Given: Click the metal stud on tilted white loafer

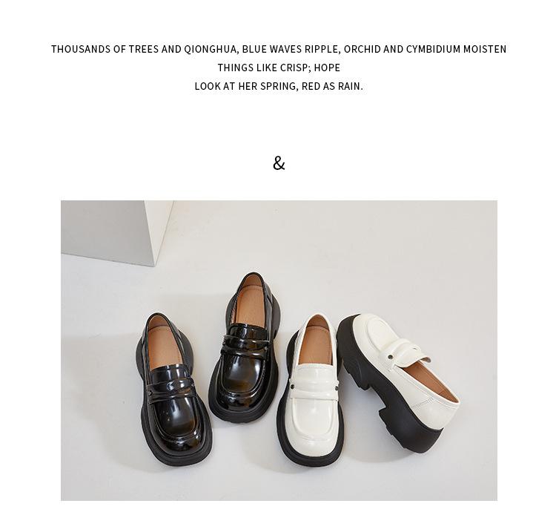Looking at the screenshot, I should click(391, 356).
